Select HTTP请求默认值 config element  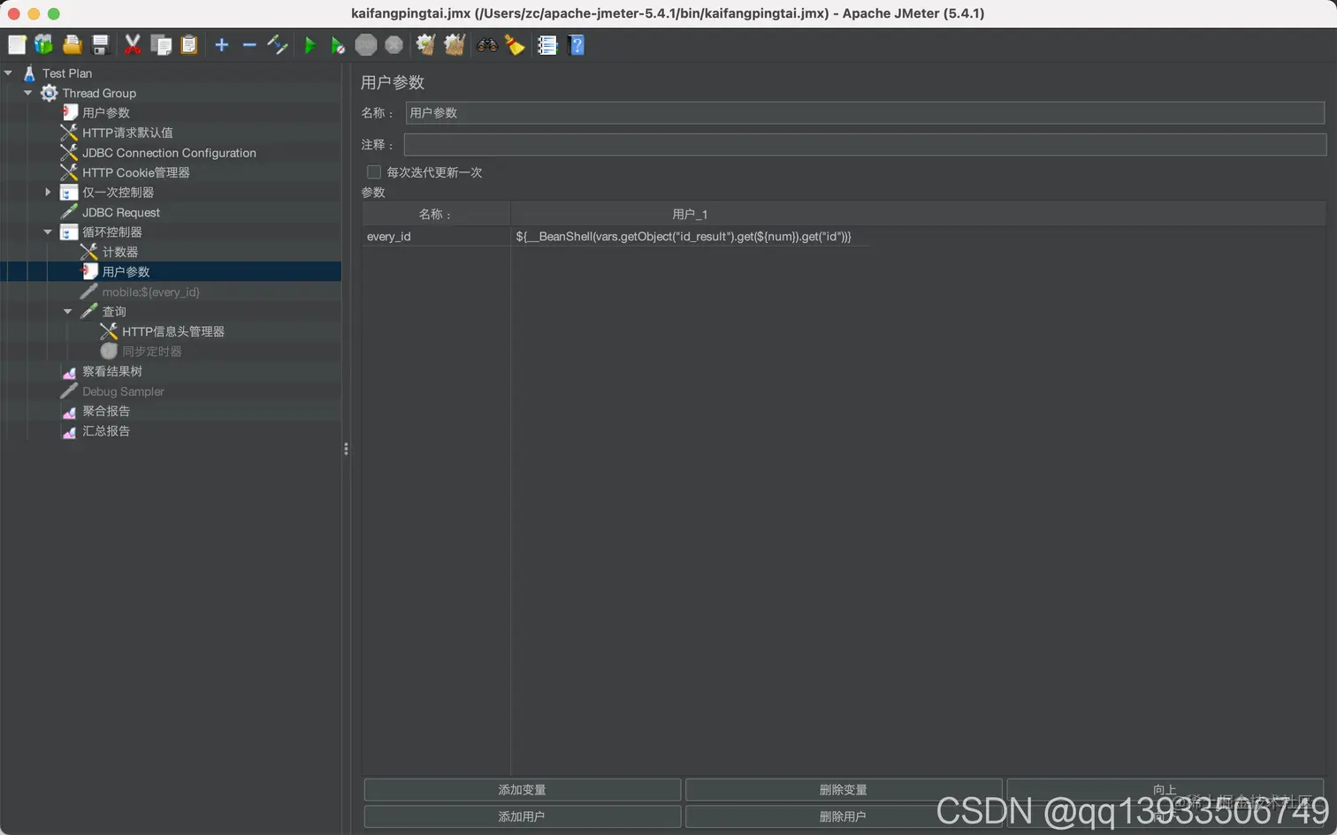coord(127,133)
